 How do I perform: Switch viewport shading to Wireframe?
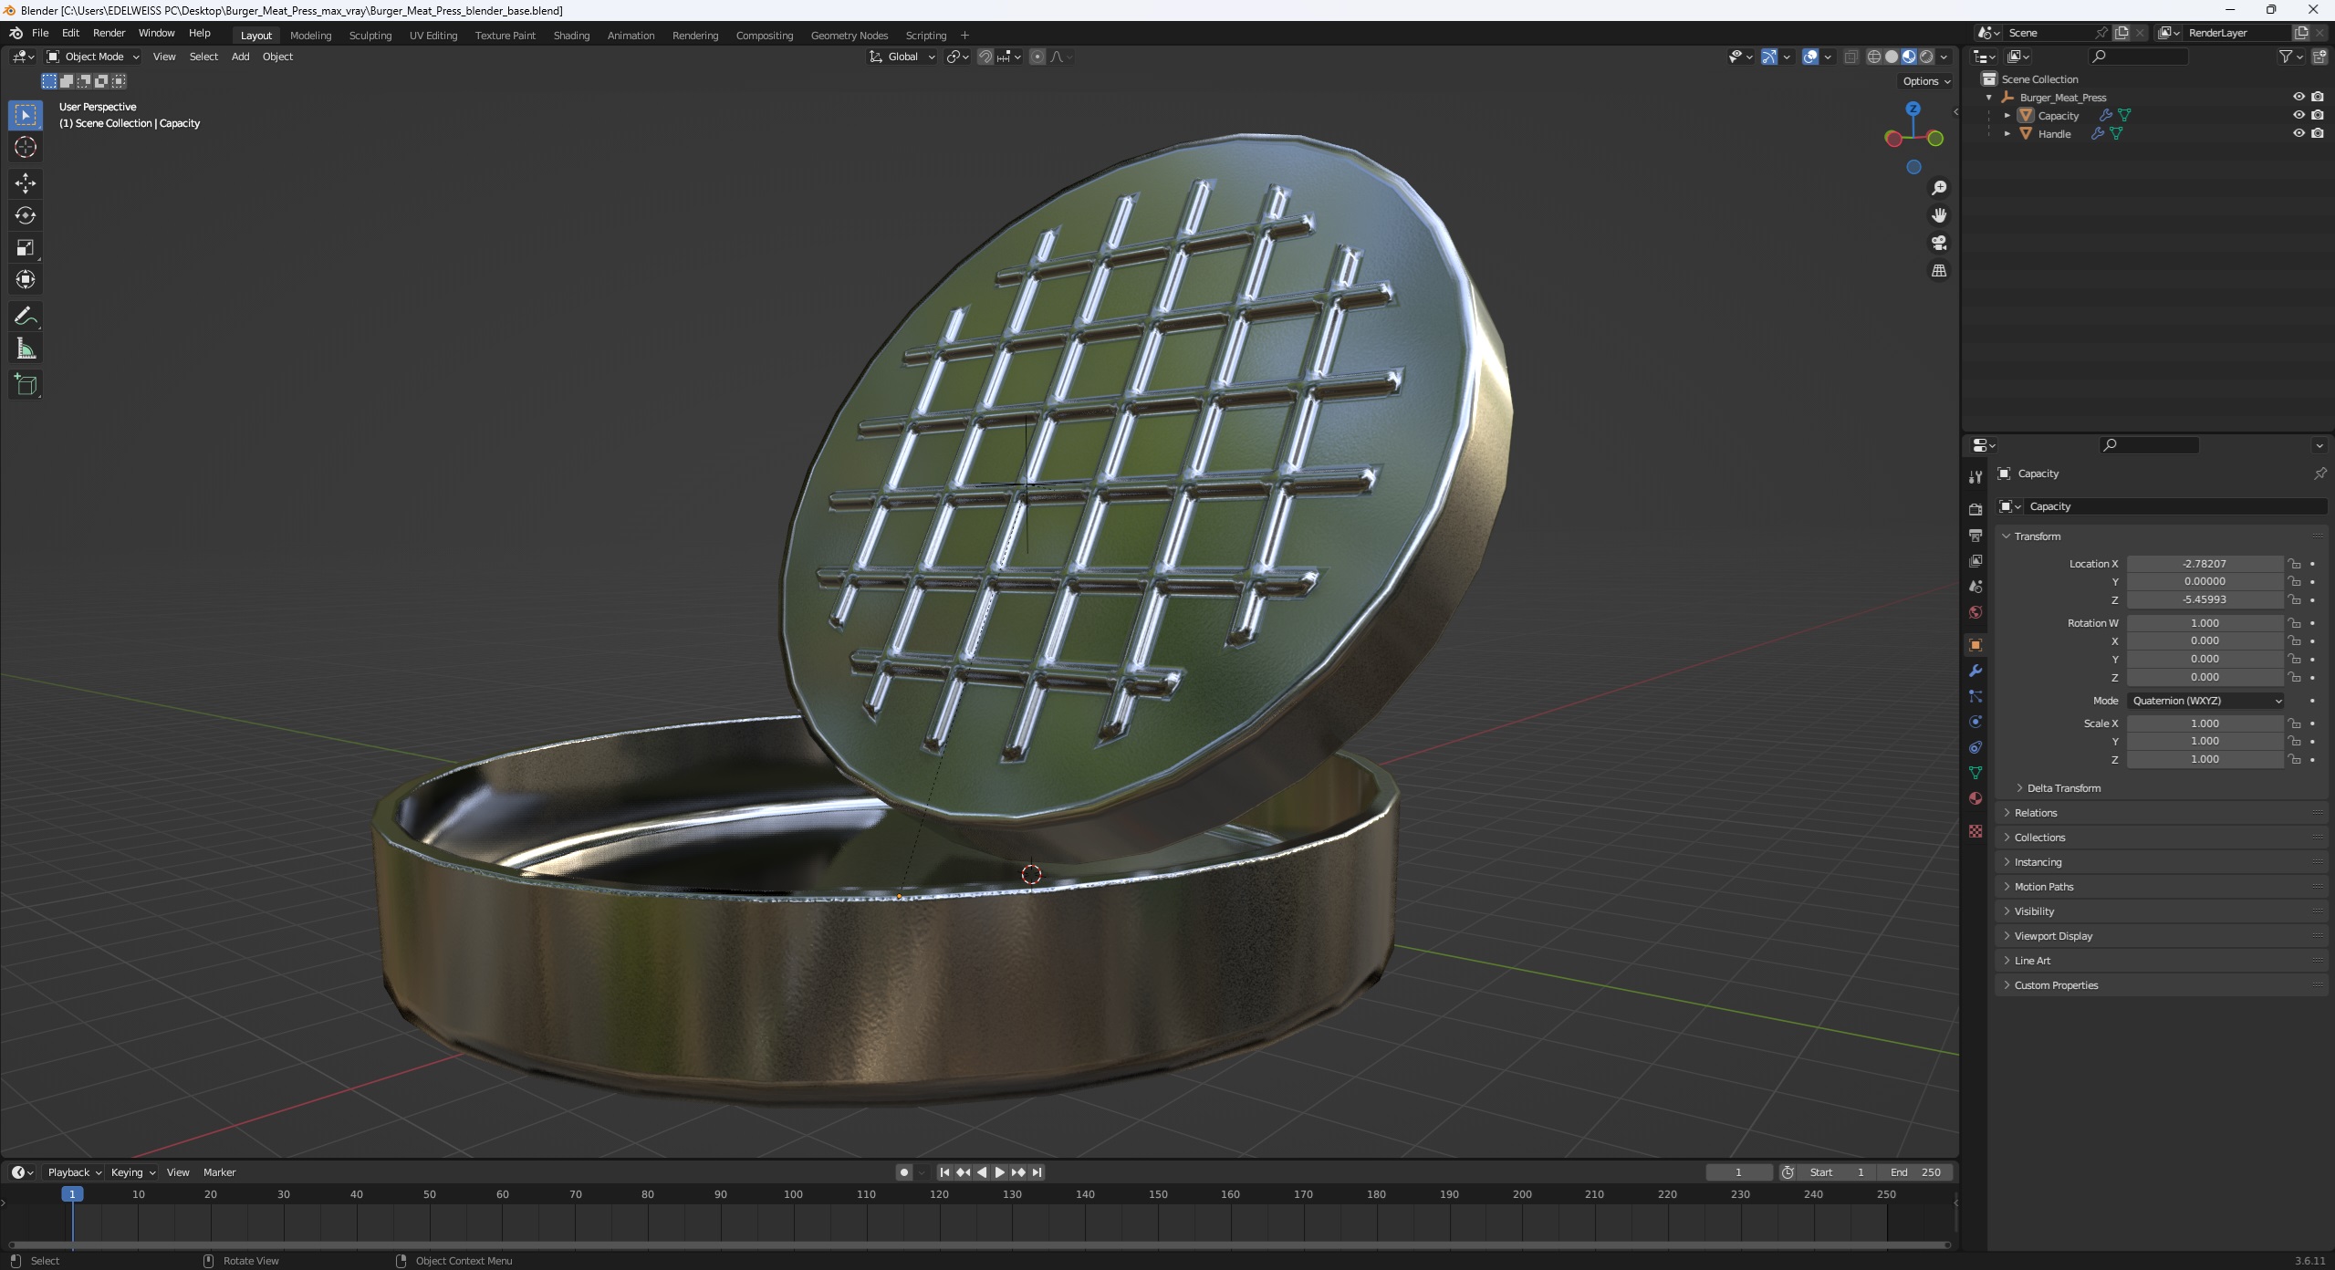click(1874, 57)
